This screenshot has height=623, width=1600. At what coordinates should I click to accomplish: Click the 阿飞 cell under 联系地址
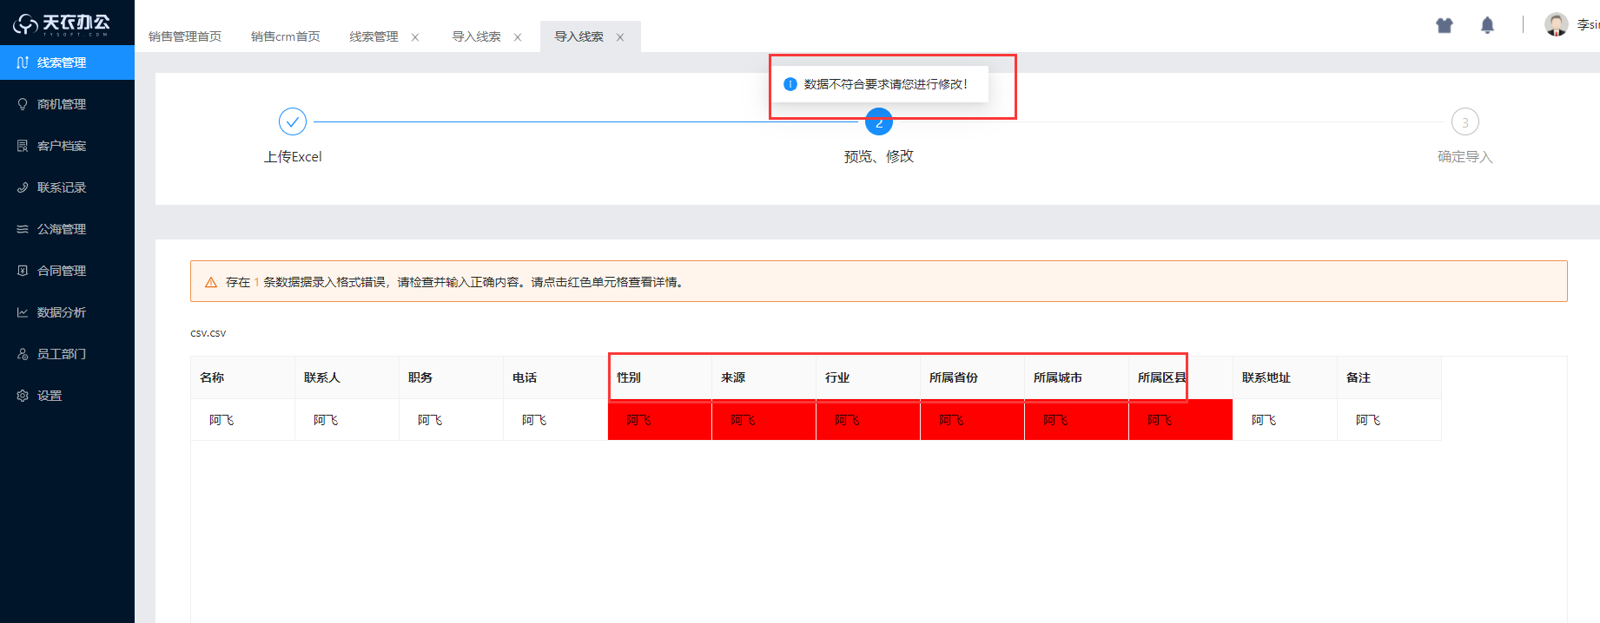(x=1286, y=420)
